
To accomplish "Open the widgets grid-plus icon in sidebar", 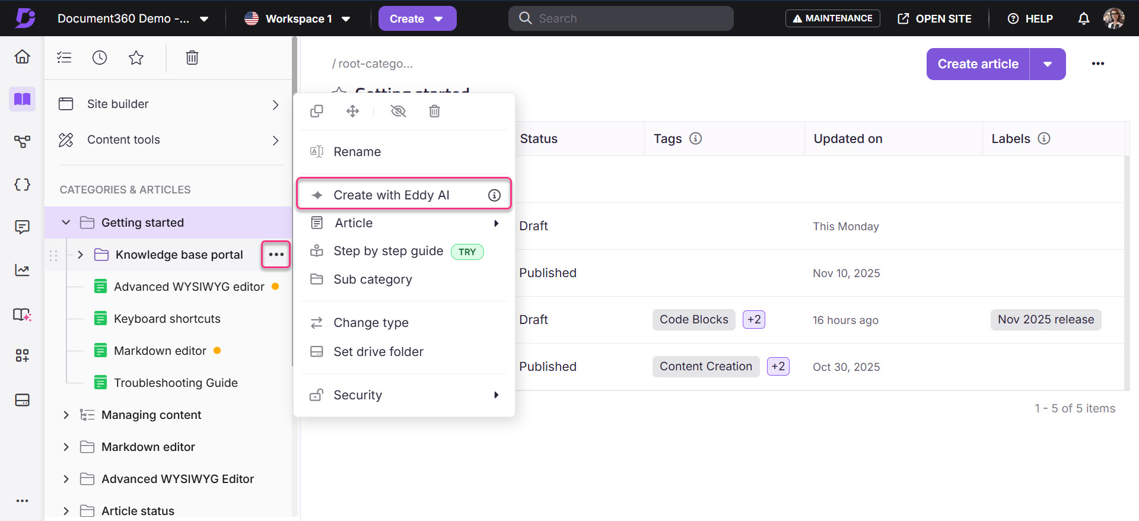I will [22, 355].
